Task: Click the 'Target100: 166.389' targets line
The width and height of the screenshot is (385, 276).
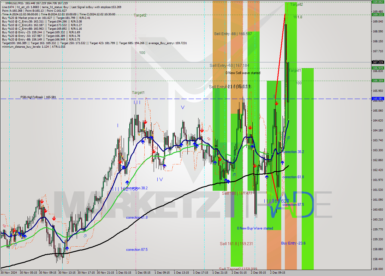Action: pos(94,43)
